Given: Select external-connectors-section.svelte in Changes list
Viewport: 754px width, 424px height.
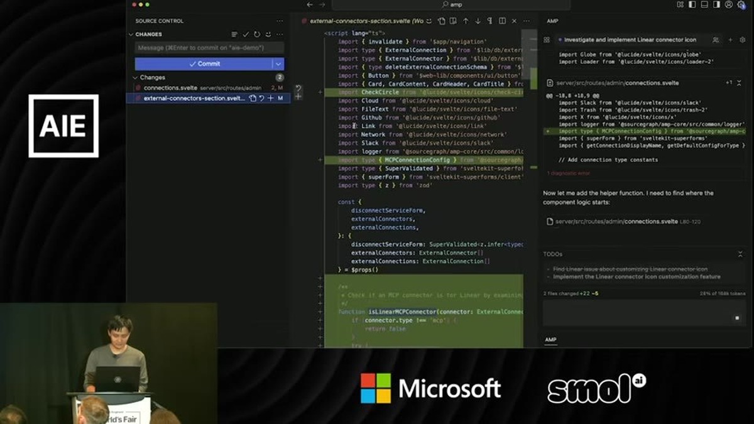Looking at the screenshot, I should [194, 99].
